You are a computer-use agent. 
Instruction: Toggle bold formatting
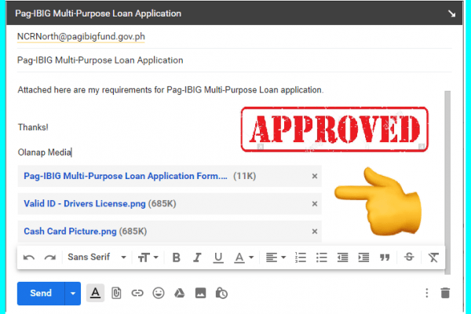click(176, 257)
